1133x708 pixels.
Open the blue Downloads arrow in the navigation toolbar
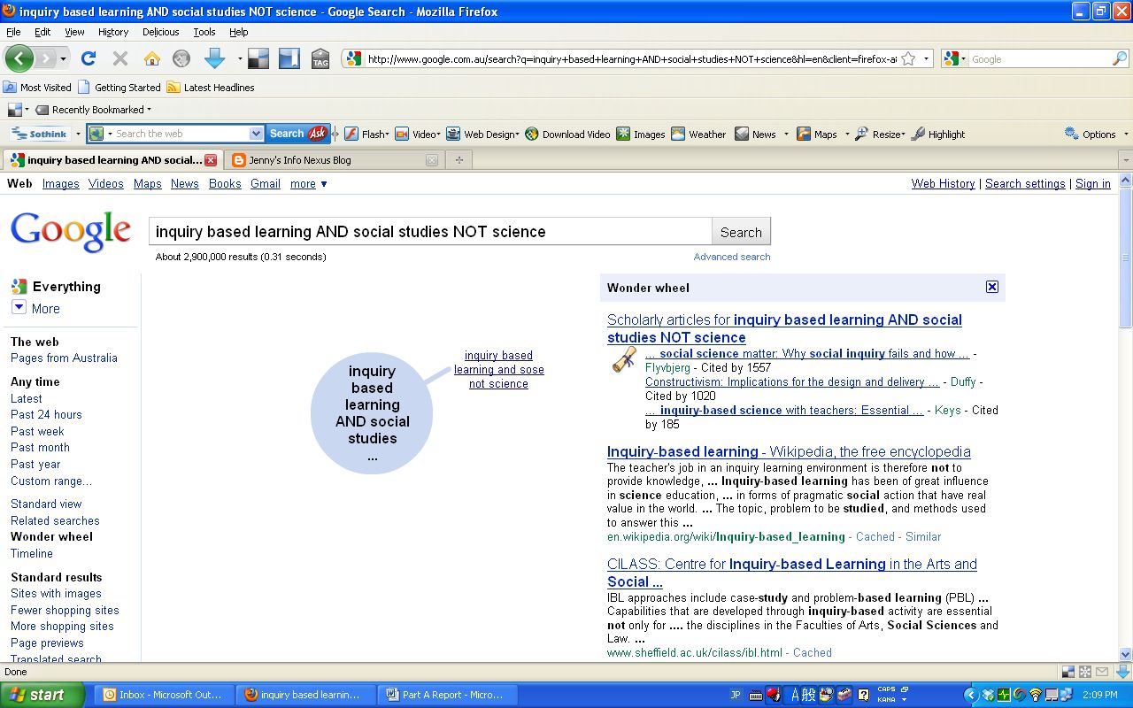click(214, 58)
